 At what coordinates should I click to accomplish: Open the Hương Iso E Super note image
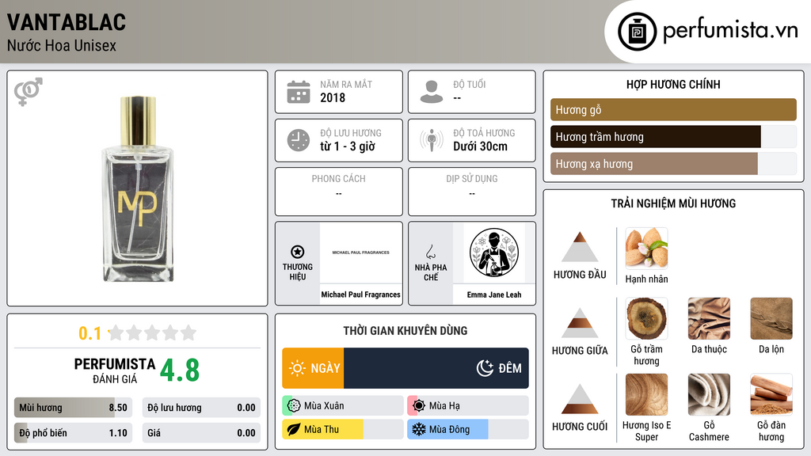[646, 394]
